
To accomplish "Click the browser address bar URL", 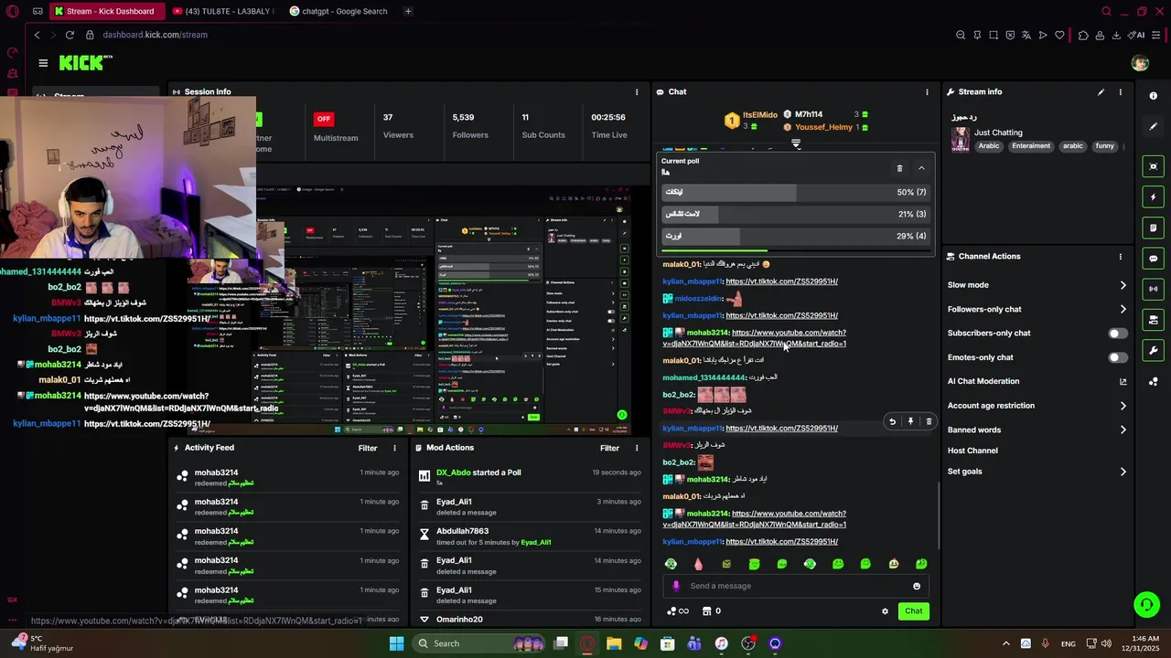I will tap(155, 35).
